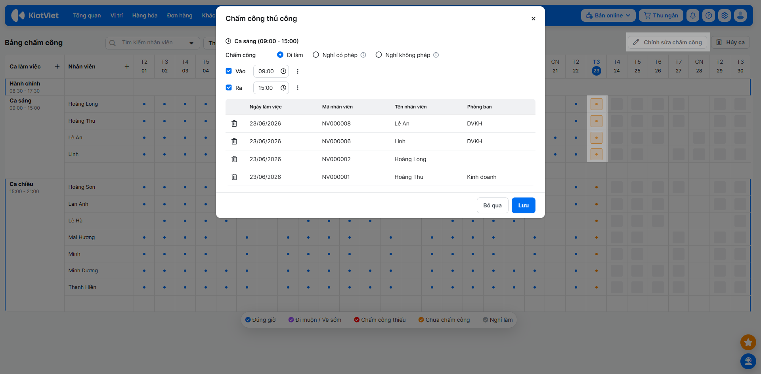The width and height of the screenshot is (761, 374).
Task: Close the Chấm công thủ công dialog
Action: [x=533, y=19]
